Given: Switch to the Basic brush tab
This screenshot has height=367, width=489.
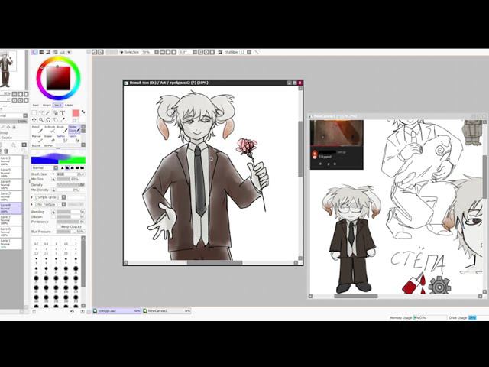Looking at the screenshot, I should pos(36,106).
